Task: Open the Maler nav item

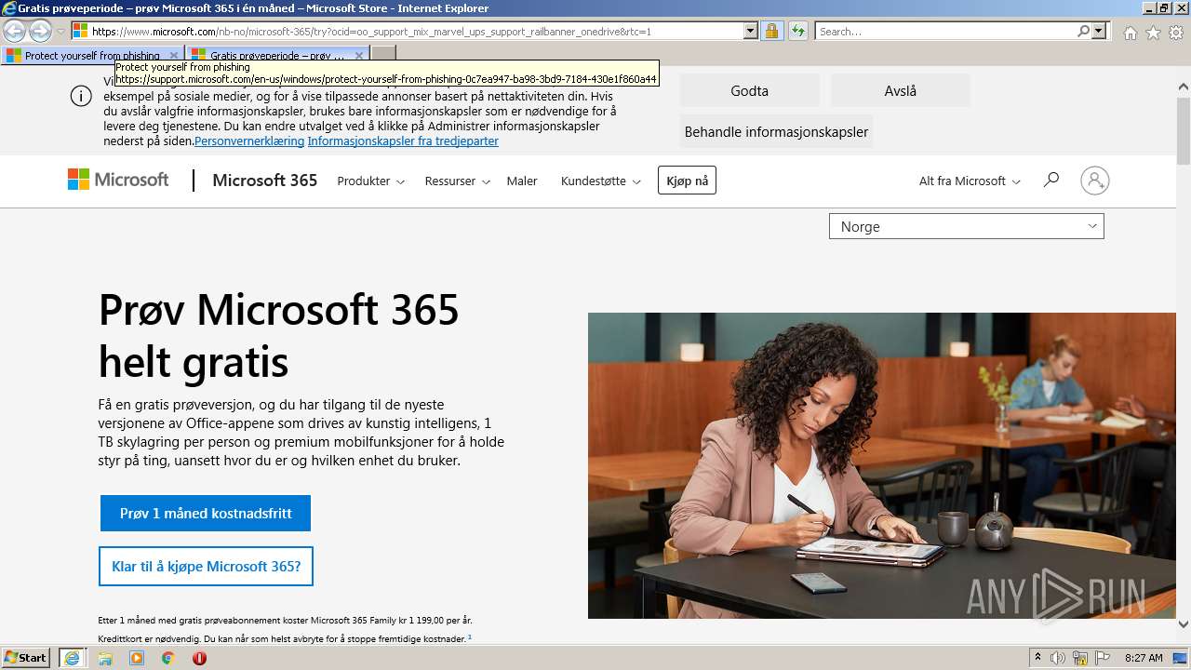Action: click(522, 181)
